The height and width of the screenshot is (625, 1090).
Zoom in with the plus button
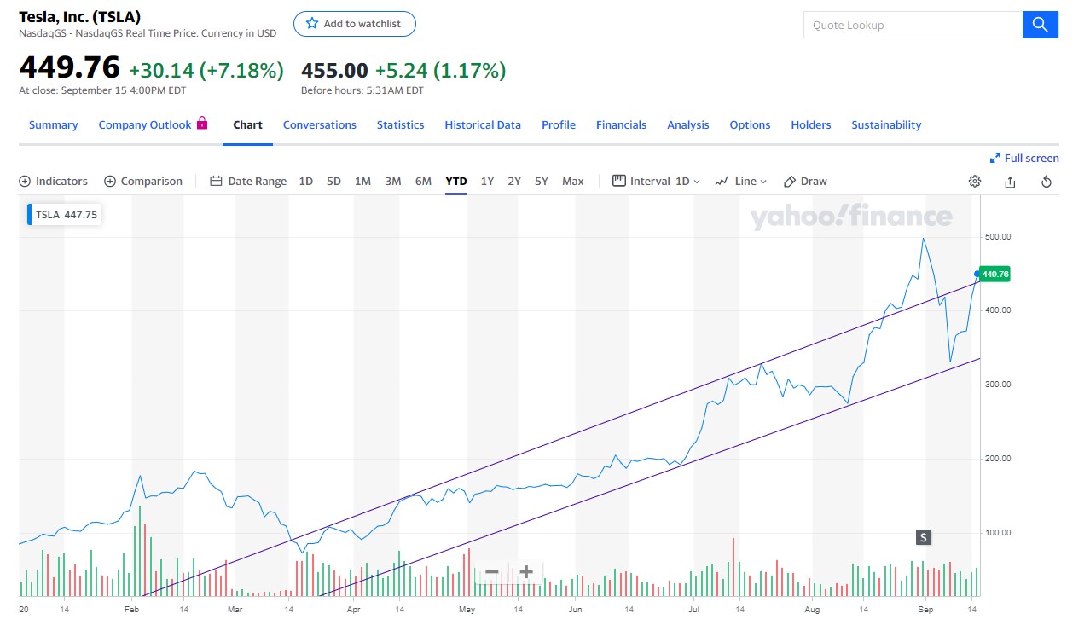[526, 572]
